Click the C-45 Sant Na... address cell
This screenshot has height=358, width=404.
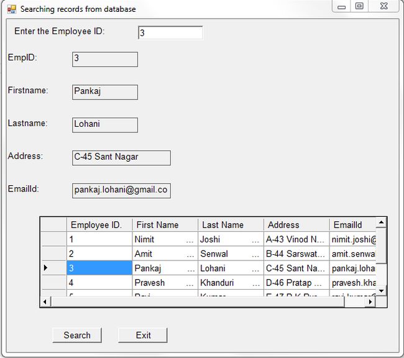click(x=296, y=268)
